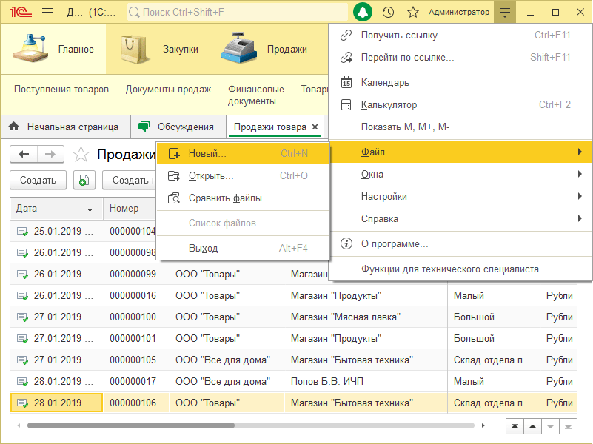This screenshot has height=444, width=593.
Task: Sort by the Дата column header
Action: pos(56,208)
